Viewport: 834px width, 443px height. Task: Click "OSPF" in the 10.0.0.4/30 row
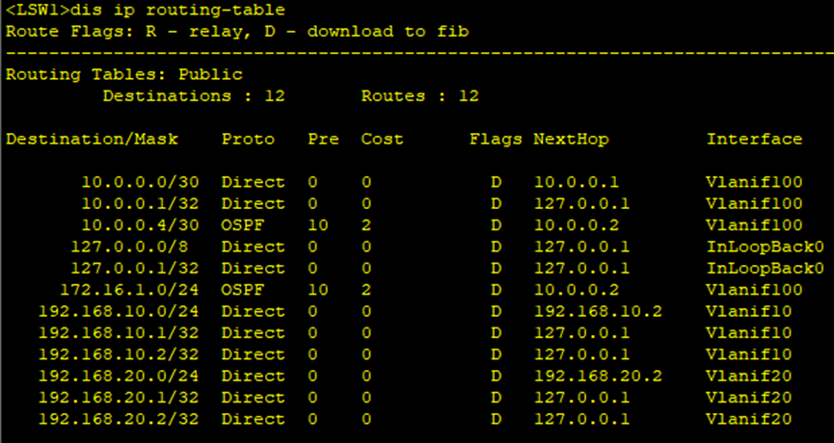[243, 225]
